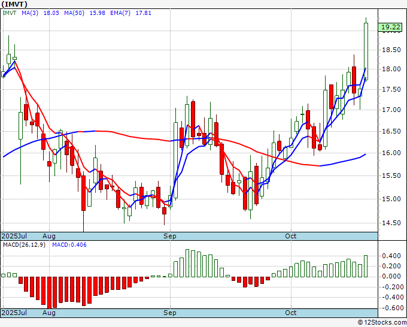Click the green 19.22 current price tag
This screenshot has width=407, height=327.
390,27
